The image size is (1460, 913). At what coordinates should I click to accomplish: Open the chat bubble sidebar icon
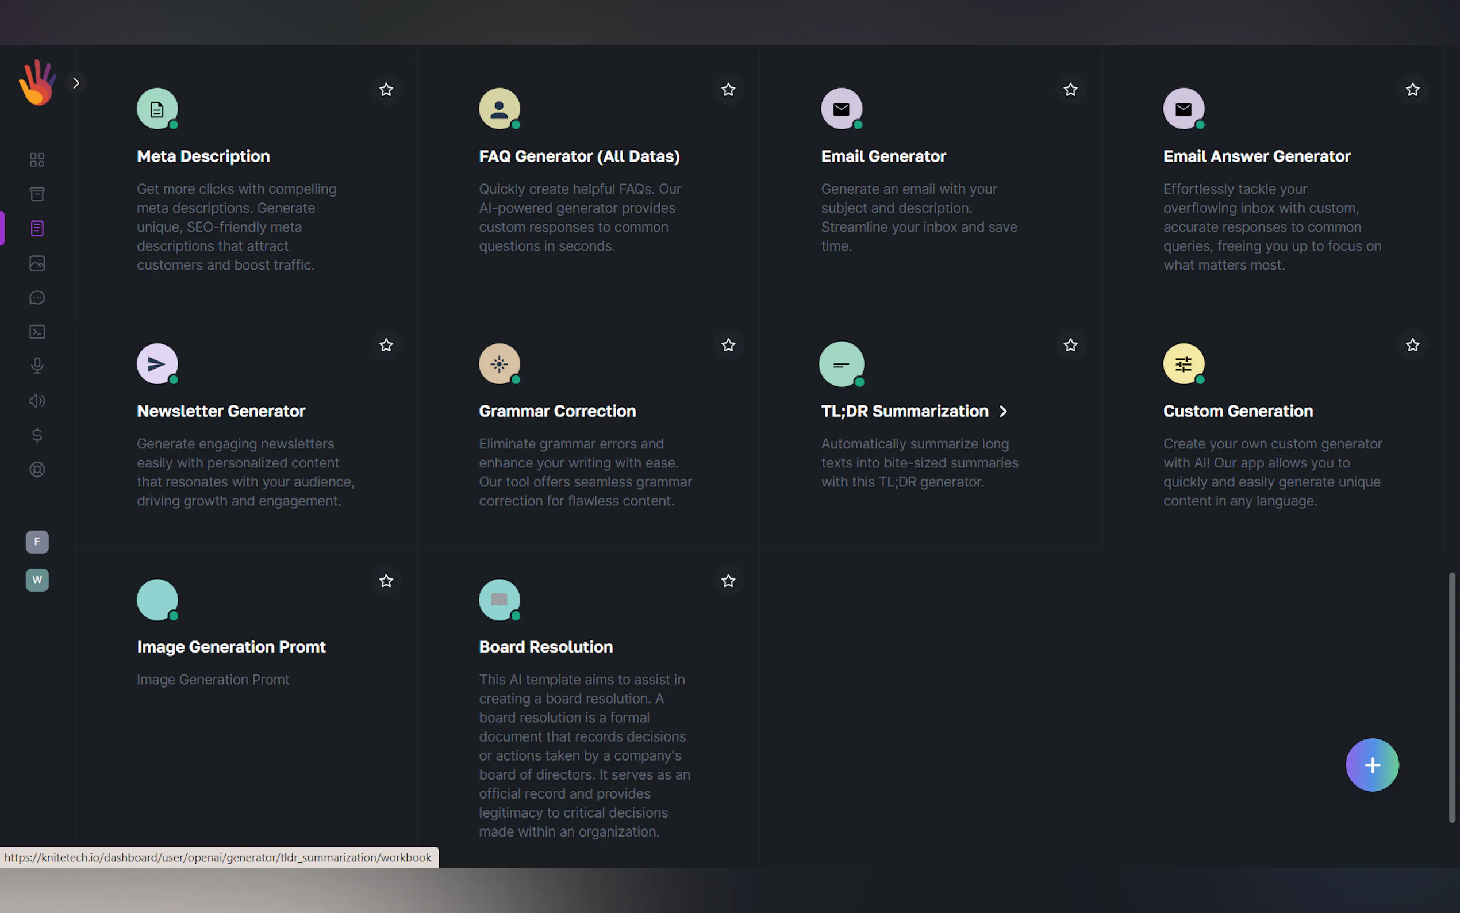37,298
